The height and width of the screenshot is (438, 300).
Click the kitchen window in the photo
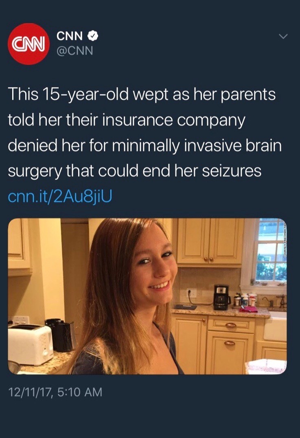(x=271, y=250)
